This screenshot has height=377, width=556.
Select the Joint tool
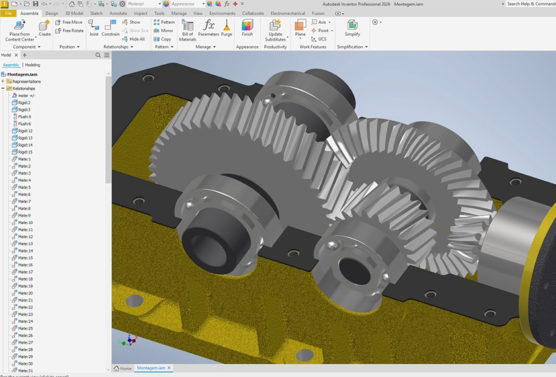pos(94,27)
